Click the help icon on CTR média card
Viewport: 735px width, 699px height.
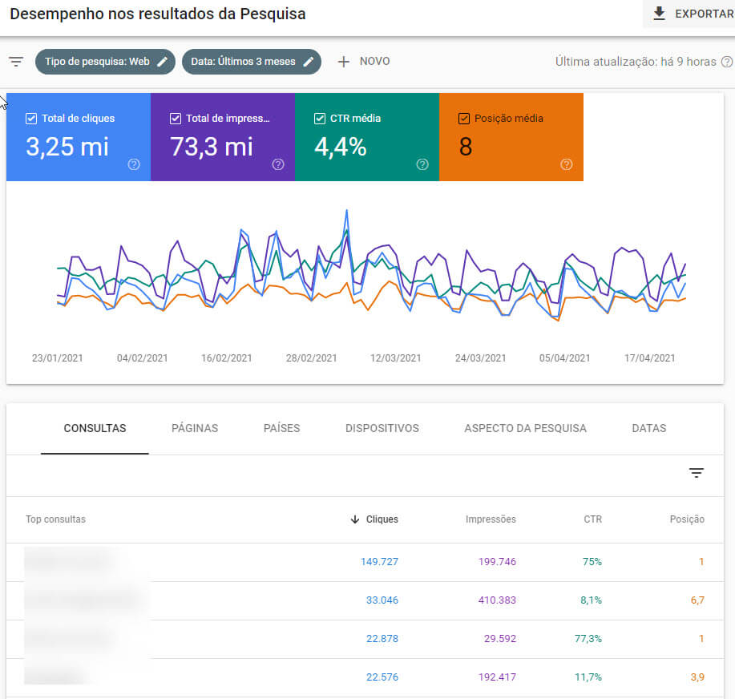point(422,164)
